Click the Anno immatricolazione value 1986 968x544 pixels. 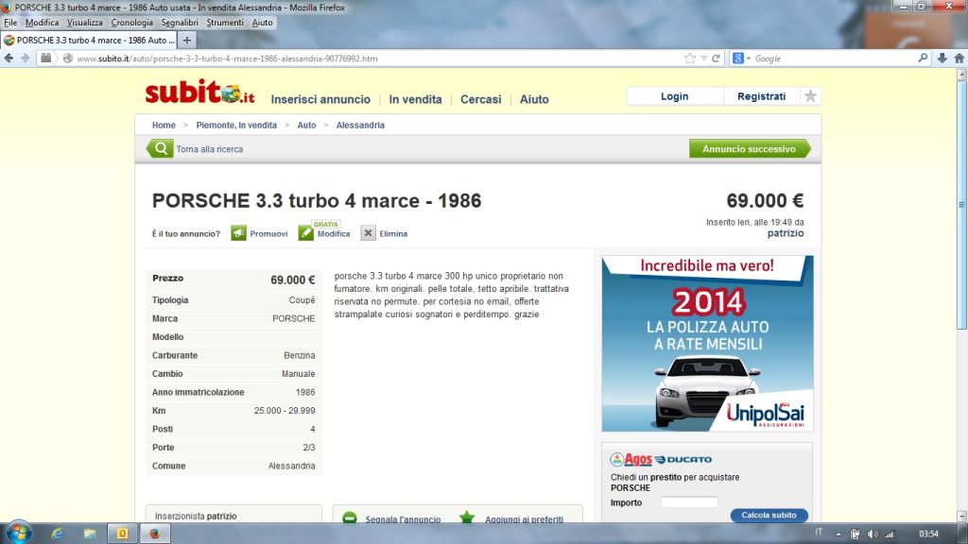(305, 392)
